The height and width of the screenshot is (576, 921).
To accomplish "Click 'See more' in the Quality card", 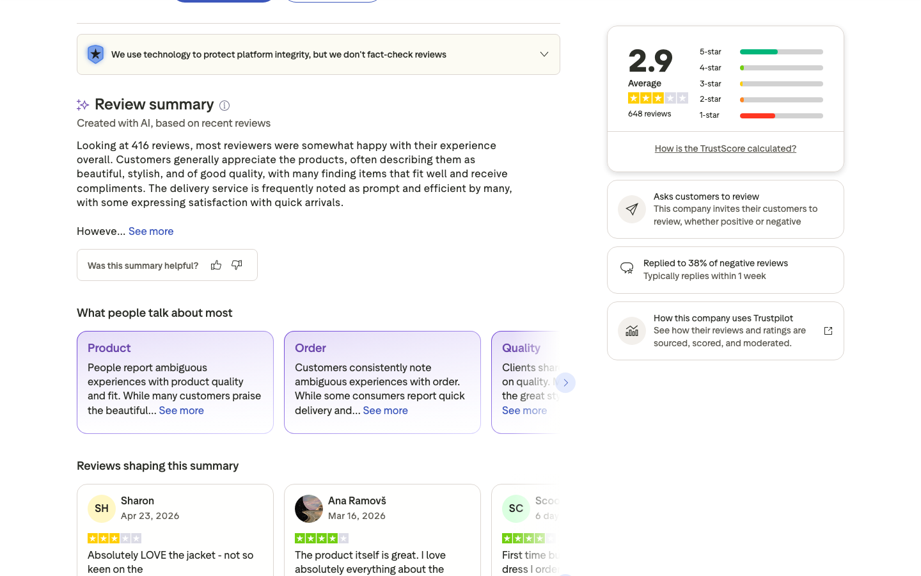I will point(524,410).
